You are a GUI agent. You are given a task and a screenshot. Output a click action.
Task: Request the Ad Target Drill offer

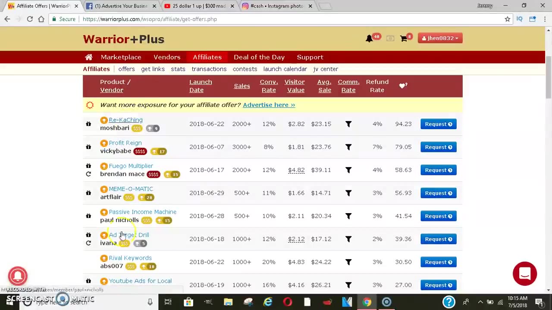click(x=439, y=239)
